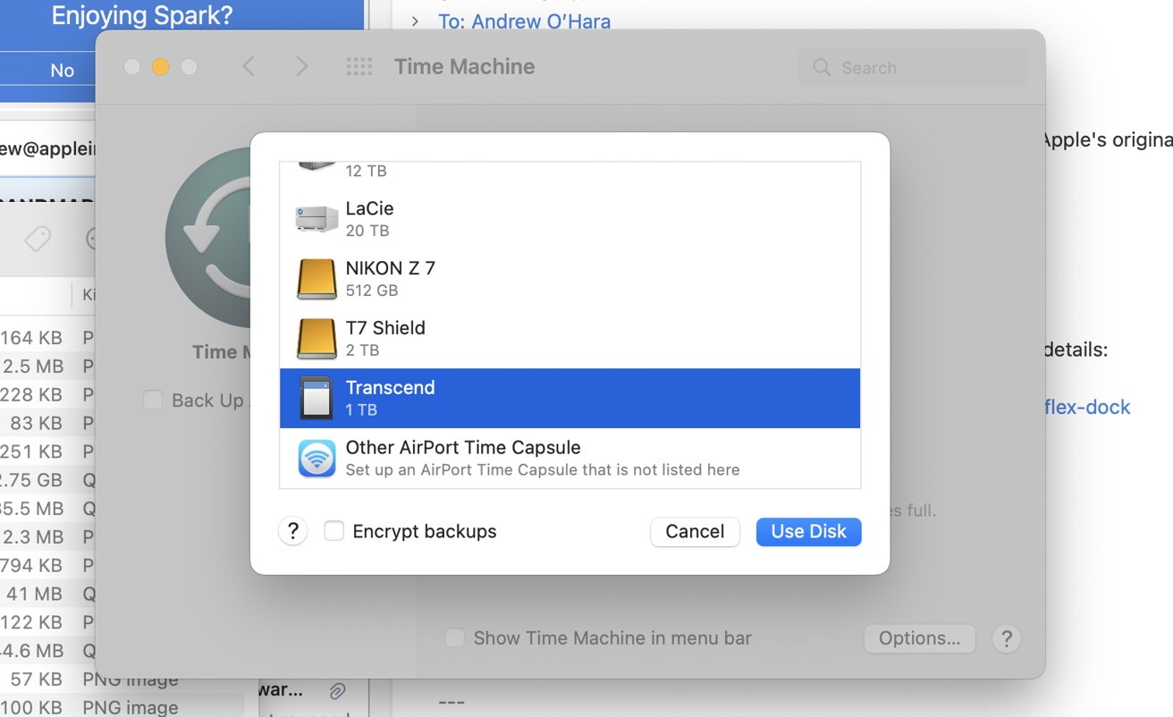This screenshot has width=1173, height=717.
Task: Click the 122 KB file row
Action: click(x=47, y=622)
